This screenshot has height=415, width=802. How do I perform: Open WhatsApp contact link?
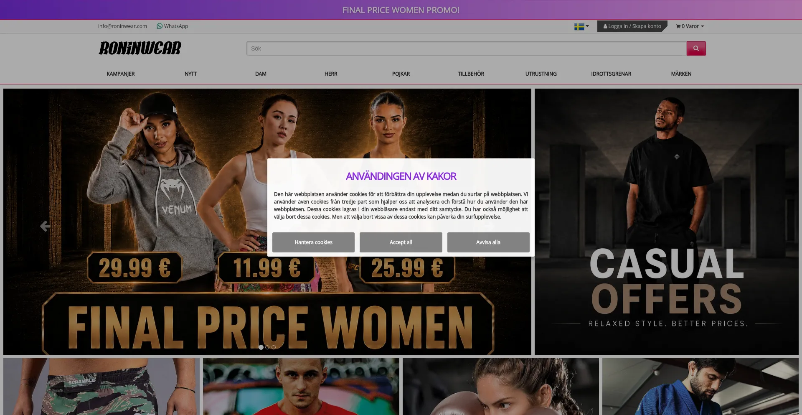[x=172, y=26]
